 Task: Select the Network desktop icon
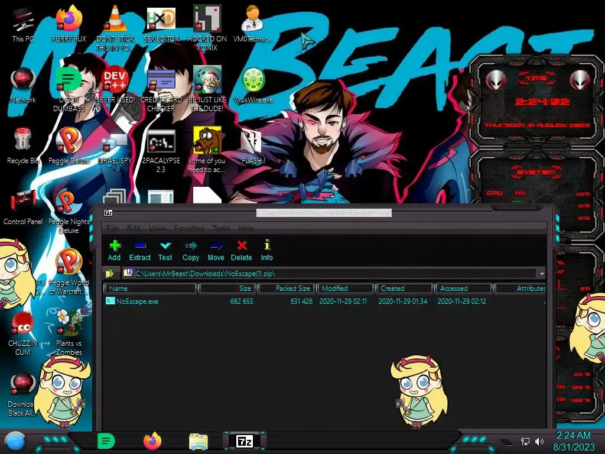(x=23, y=86)
